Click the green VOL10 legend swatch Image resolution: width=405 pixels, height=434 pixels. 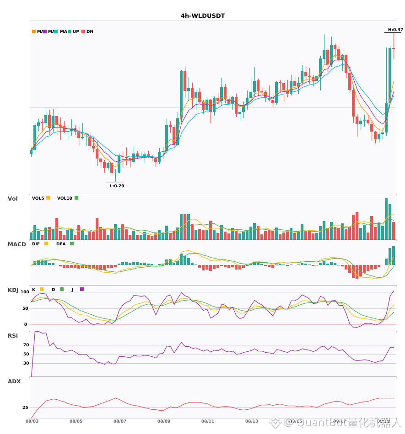(76, 198)
